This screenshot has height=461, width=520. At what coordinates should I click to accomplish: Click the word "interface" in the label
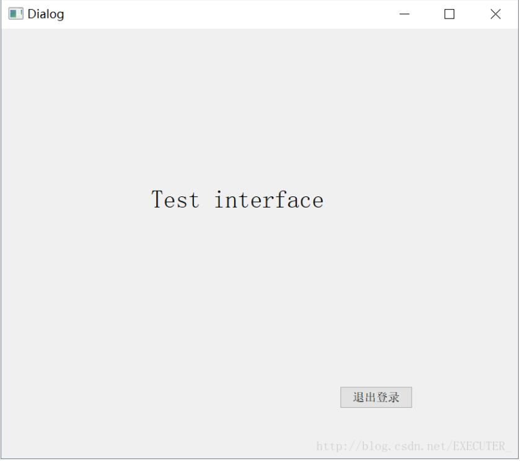269,200
